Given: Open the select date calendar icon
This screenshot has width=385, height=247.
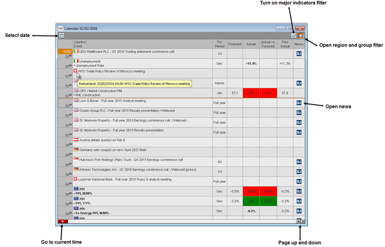Looking at the screenshot, I should (x=62, y=36).
